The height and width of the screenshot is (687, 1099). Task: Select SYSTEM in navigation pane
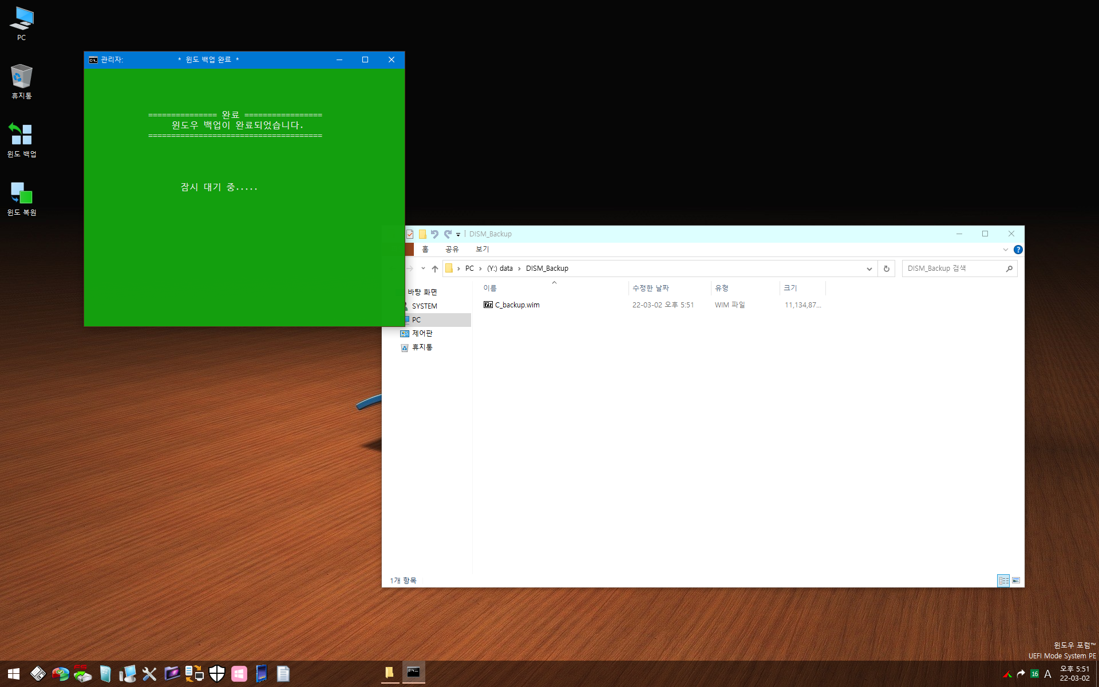[425, 306]
